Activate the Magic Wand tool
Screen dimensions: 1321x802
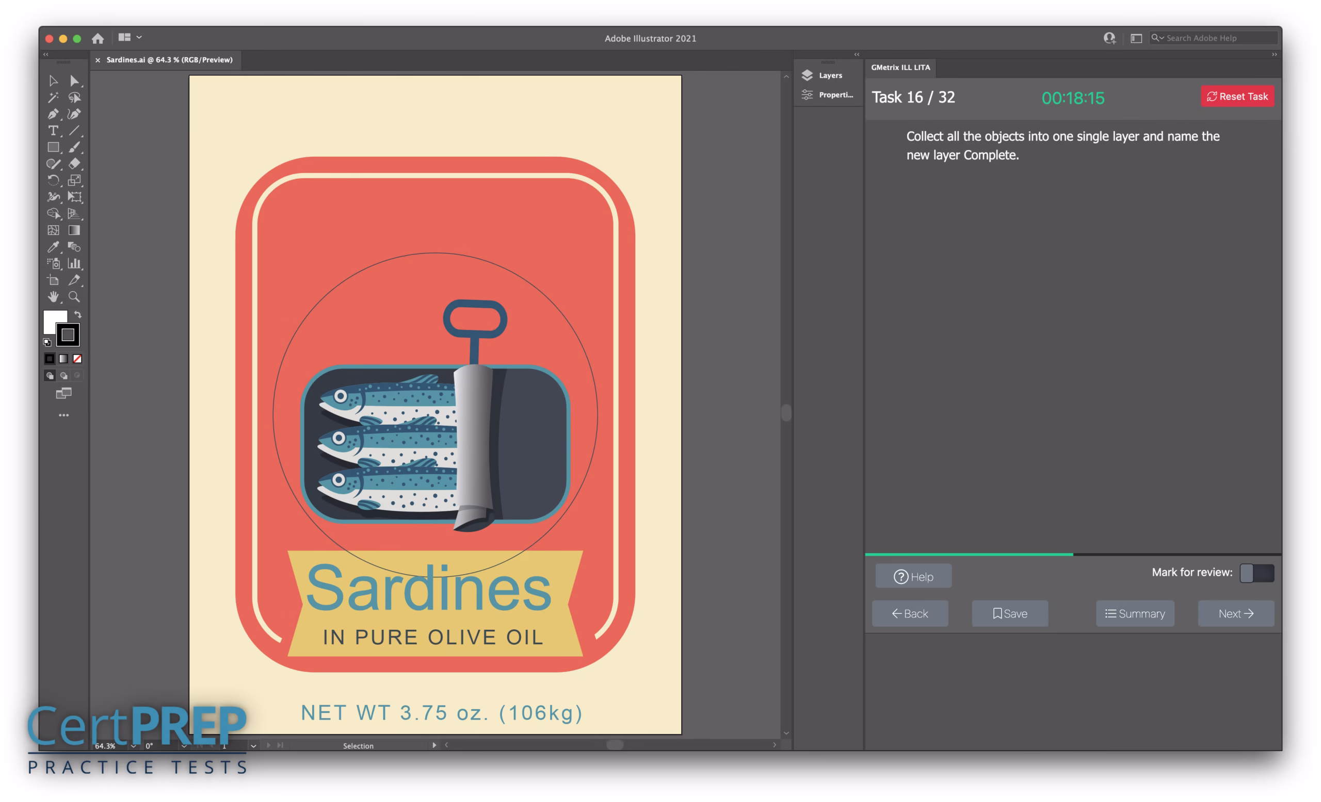53,97
